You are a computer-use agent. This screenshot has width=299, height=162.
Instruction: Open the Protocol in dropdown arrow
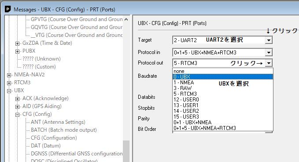coord(269,53)
